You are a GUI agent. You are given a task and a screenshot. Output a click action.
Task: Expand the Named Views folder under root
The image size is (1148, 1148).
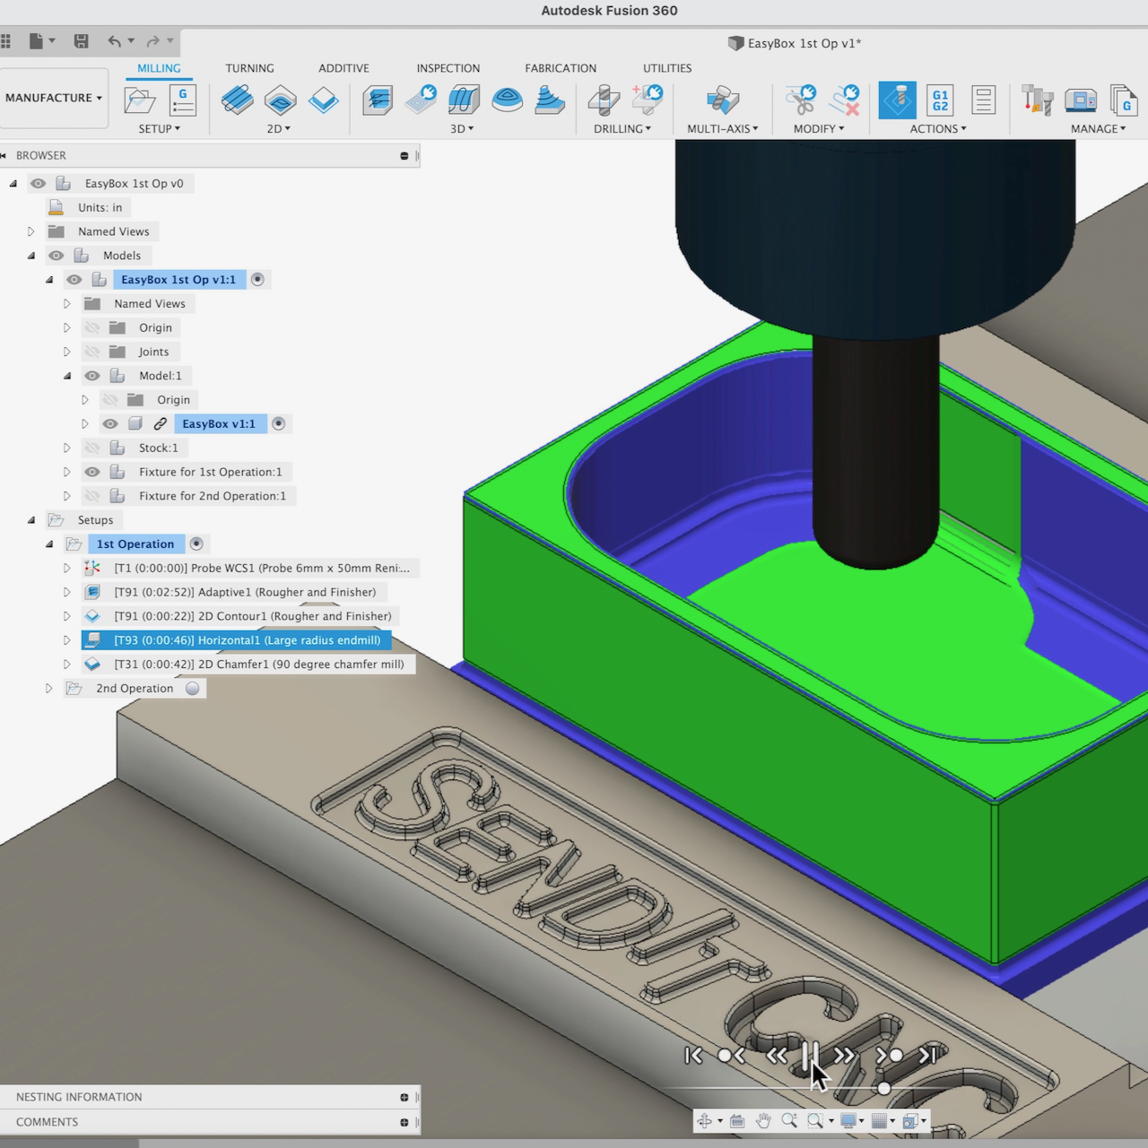click(30, 231)
